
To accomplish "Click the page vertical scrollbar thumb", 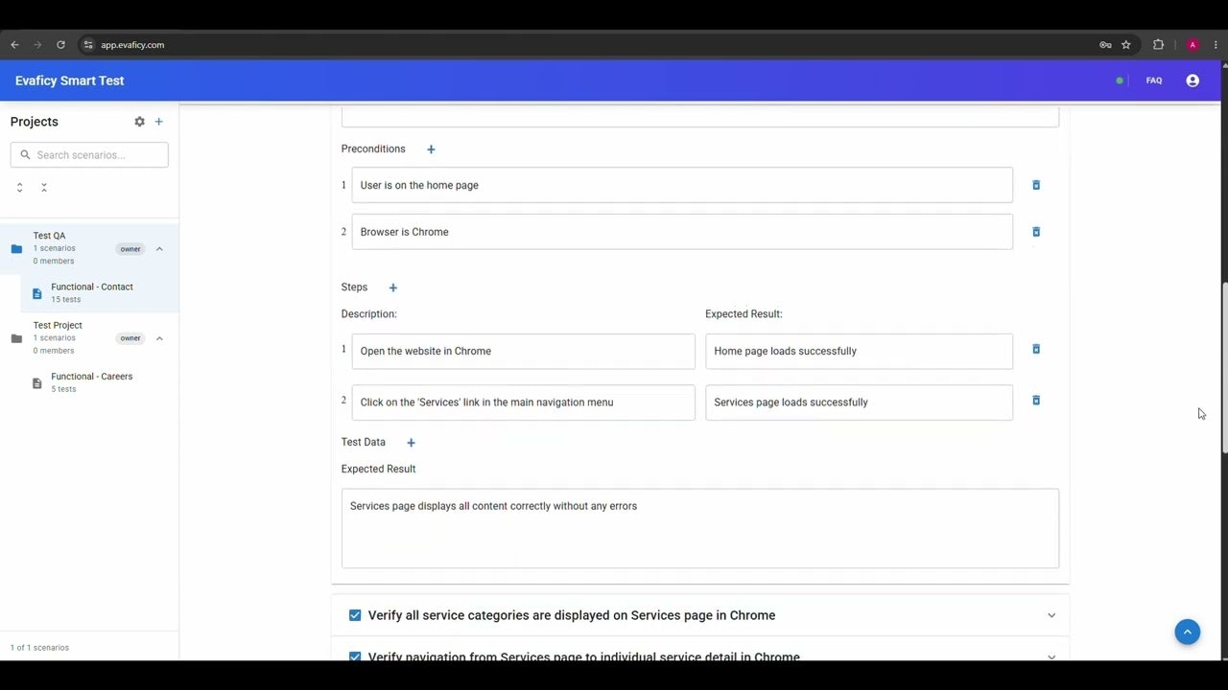I will (1223, 369).
